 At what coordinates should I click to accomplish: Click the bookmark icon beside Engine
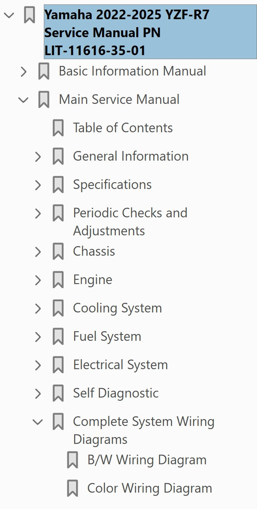click(59, 280)
